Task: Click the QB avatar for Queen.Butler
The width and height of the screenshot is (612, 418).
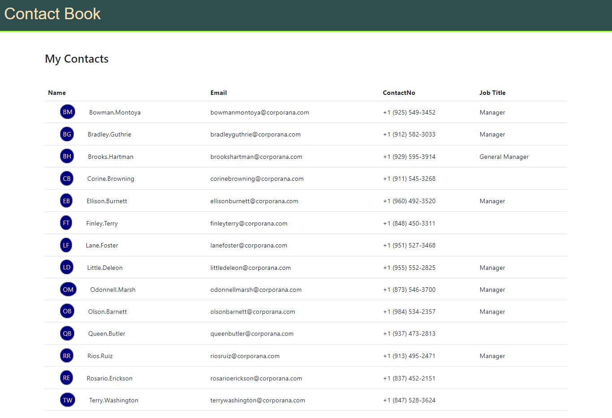Action: 67,333
